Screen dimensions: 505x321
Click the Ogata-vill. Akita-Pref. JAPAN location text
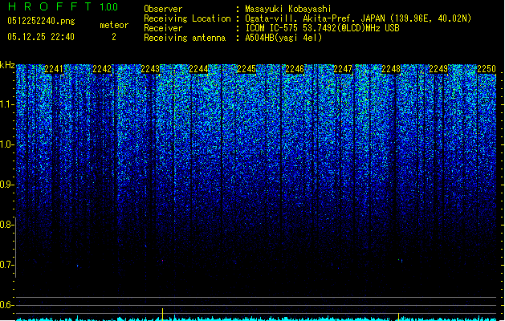click(358, 18)
